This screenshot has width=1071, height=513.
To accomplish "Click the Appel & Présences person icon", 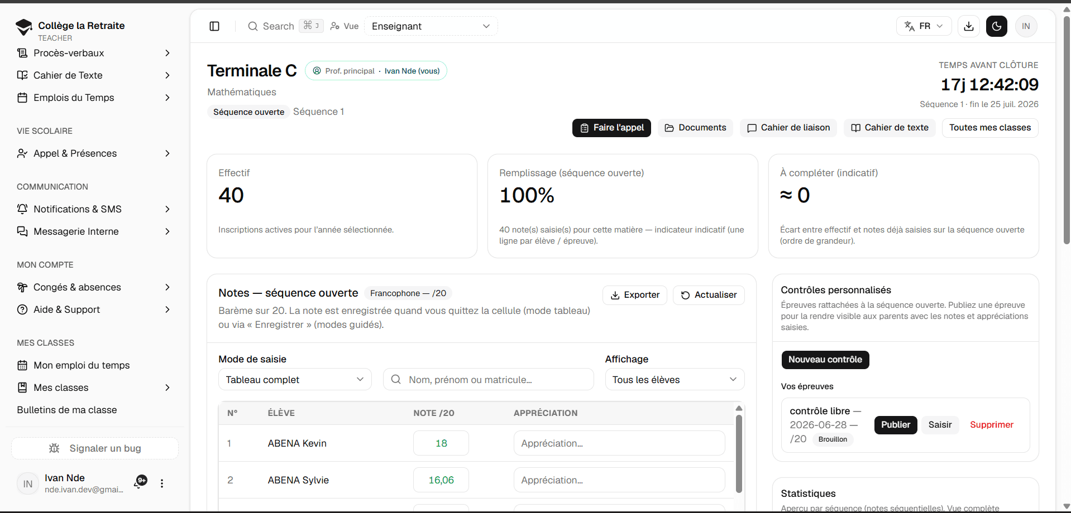I will (22, 153).
